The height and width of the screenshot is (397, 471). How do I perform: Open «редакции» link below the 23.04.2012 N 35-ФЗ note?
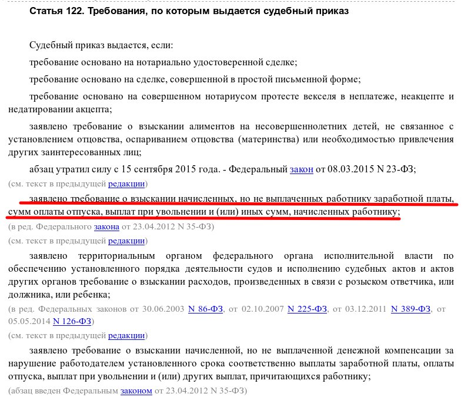coord(126,241)
